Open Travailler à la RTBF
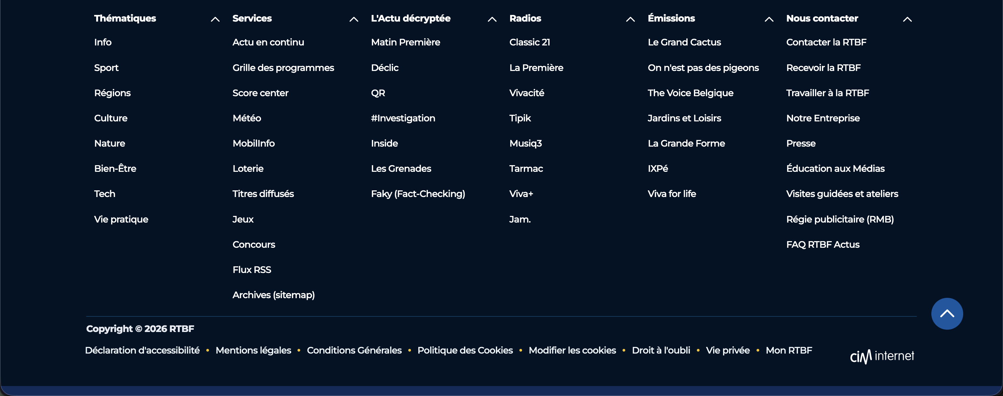 click(x=828, y=93)
